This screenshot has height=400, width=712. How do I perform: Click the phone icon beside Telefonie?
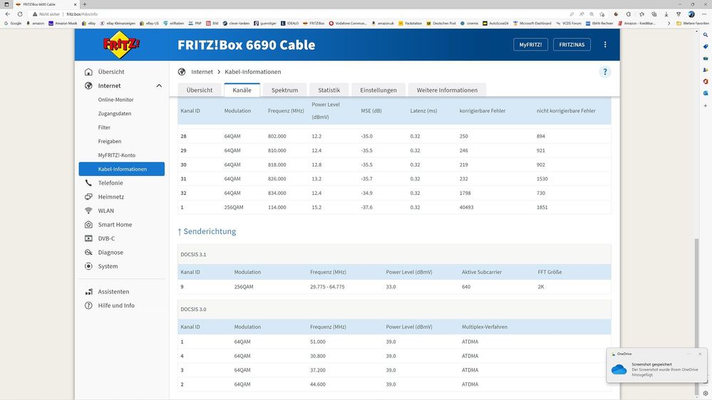tap(88, 183)
